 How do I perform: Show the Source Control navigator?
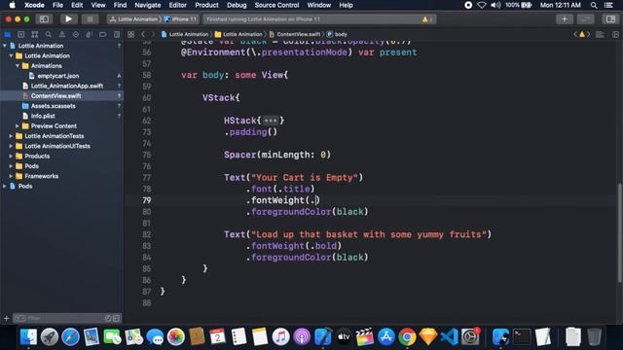(21, 35)
